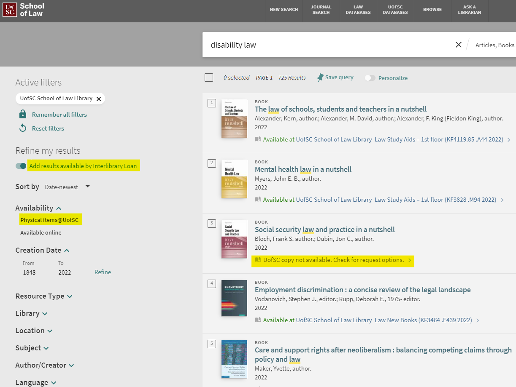The height and width of the screenshot is (387, 516).
Task: Expand request options arrow for Social security law
Action: point(409,260)
